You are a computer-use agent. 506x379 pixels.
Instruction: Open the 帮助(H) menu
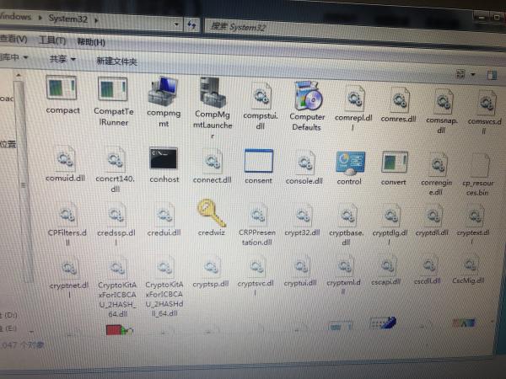coord(90,42)
